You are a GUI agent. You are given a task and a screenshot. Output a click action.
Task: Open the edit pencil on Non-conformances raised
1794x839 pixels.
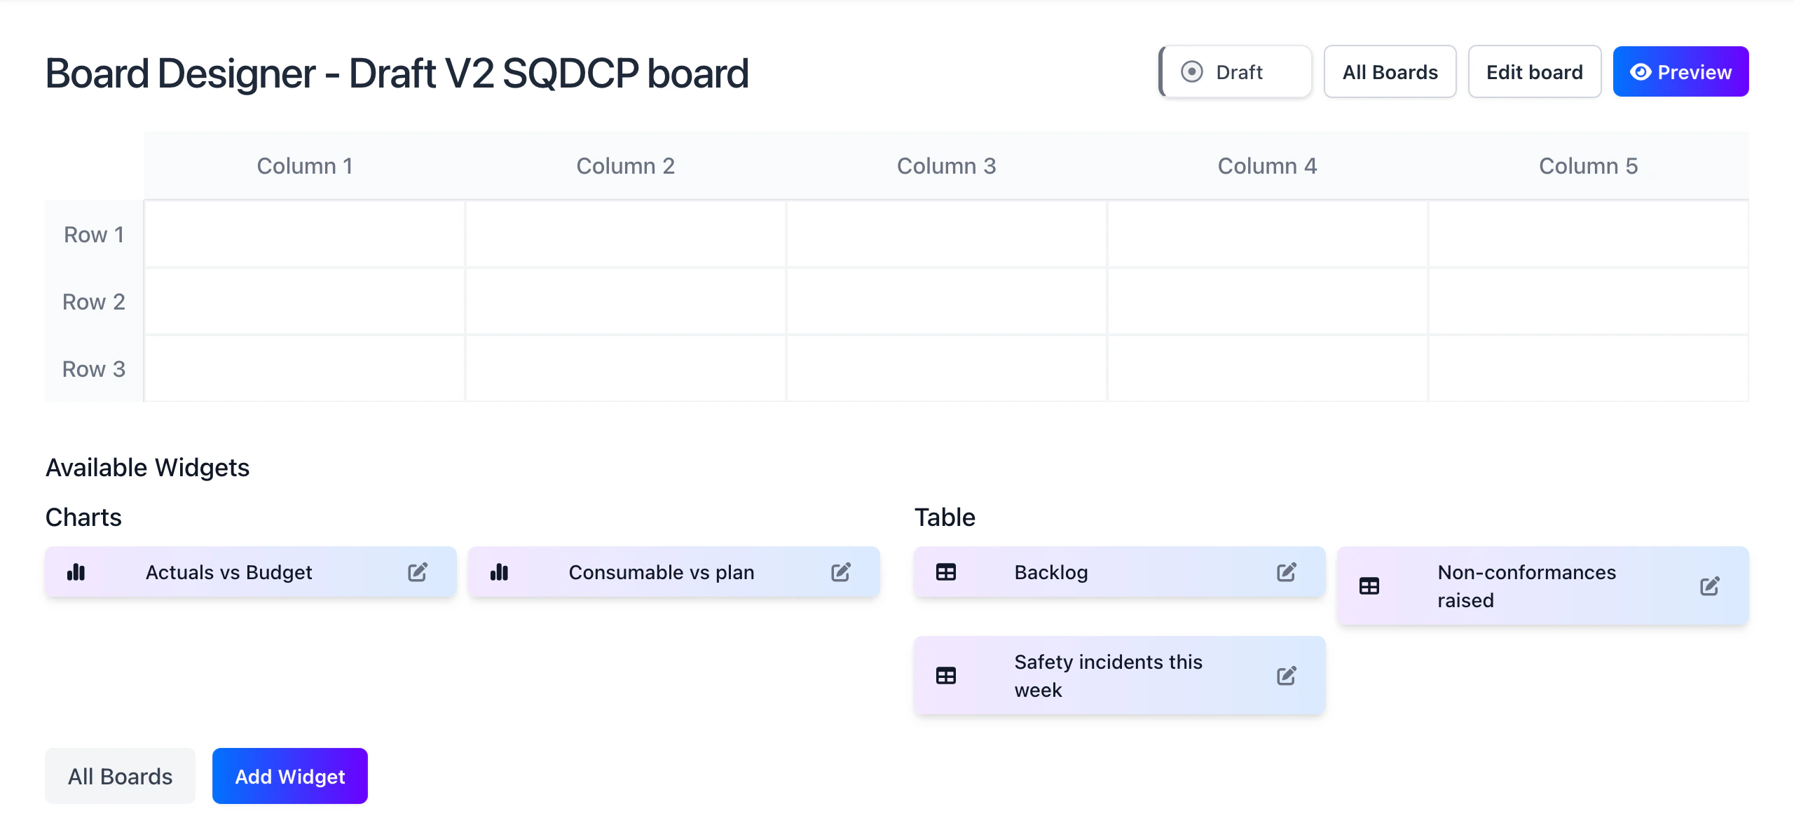pyautogui.click(x=1710, y=585)
